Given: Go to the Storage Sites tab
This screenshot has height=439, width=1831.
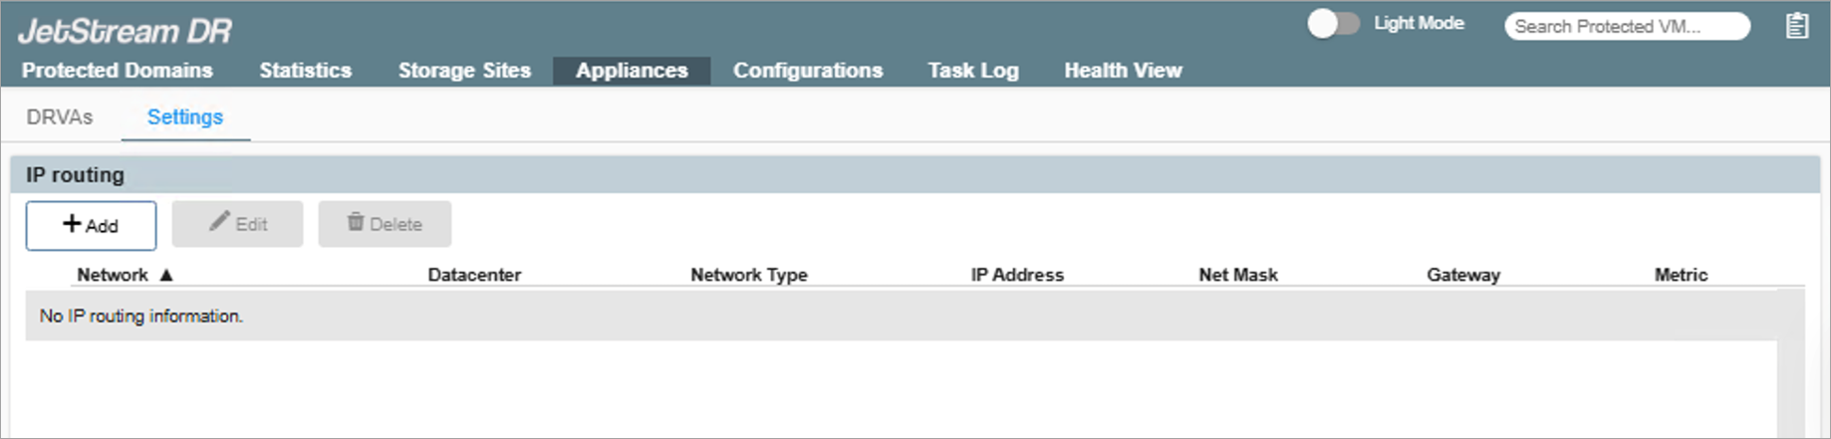Looking at the screenshot, I should pyautogui.click(x=464, y=71).
